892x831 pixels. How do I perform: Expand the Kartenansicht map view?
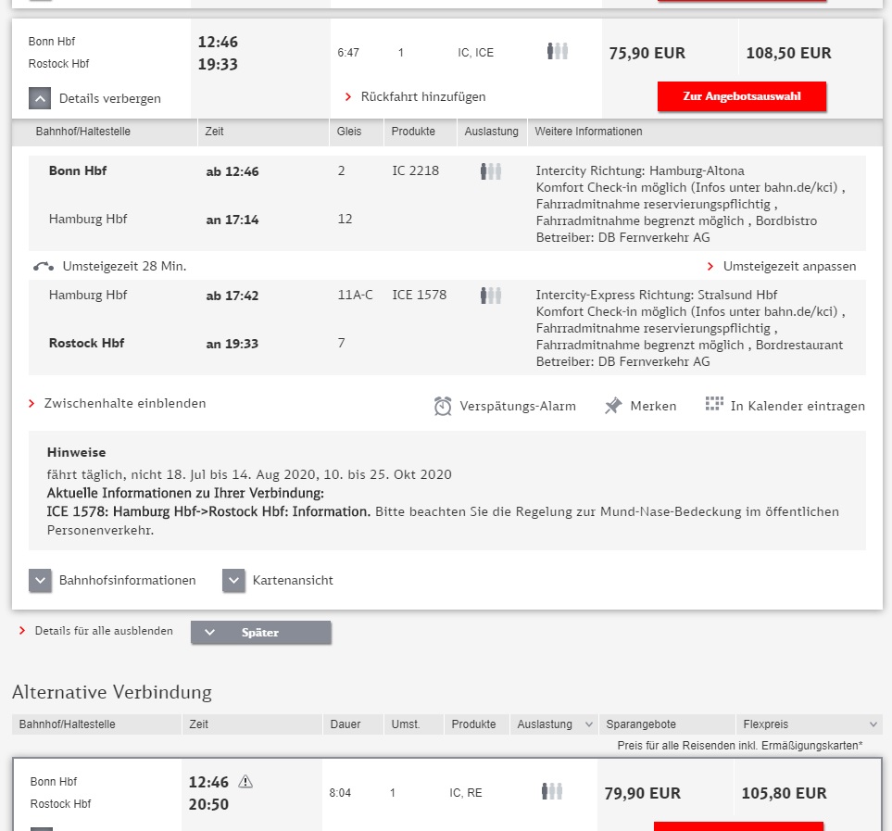point(233,581)
